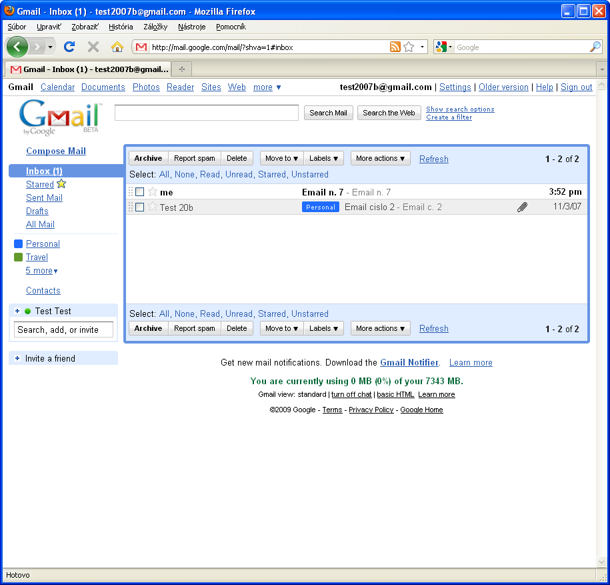Star the Test 20b email
Screen dimensions: 610x585
pos(153,207)
